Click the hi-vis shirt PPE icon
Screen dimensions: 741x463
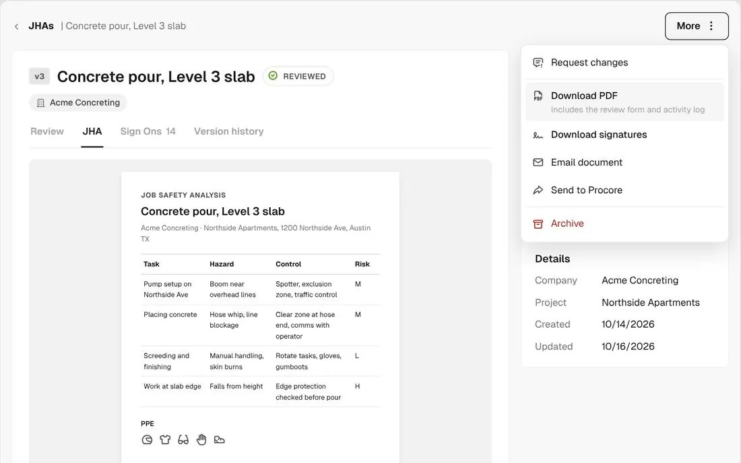[165, 440]
